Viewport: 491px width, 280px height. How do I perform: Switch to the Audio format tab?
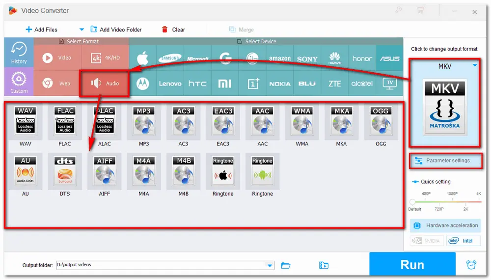pyautogui.click(x=105, y=84)
